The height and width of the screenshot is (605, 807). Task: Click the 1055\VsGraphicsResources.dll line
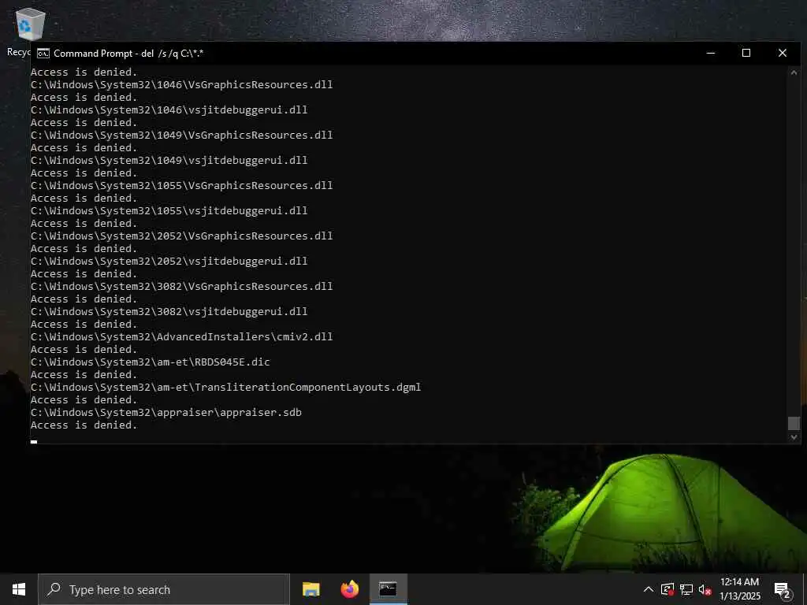point(182,186)
